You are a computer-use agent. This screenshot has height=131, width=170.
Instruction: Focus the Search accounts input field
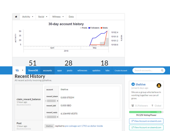[x=149, y=71]
